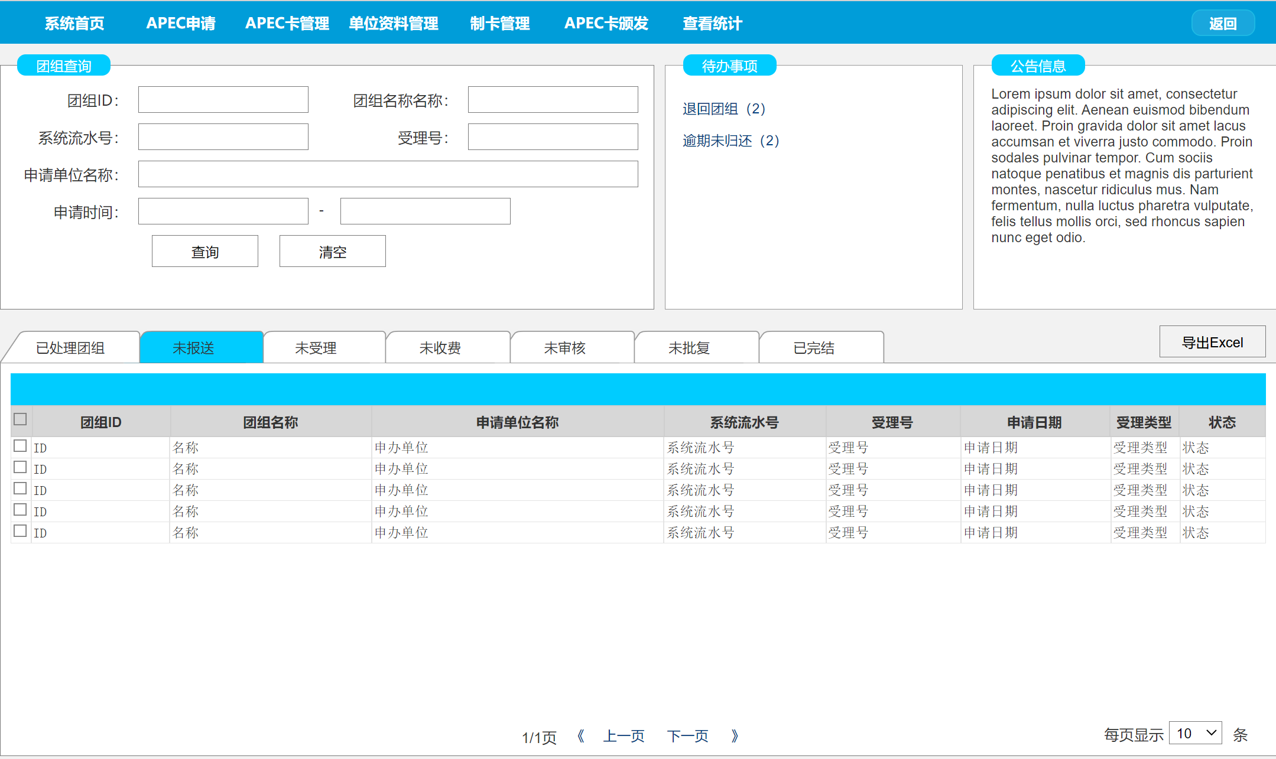Click the 1/1页 page indicator
The image size is (1276, 759).
[x=539, y=737]
